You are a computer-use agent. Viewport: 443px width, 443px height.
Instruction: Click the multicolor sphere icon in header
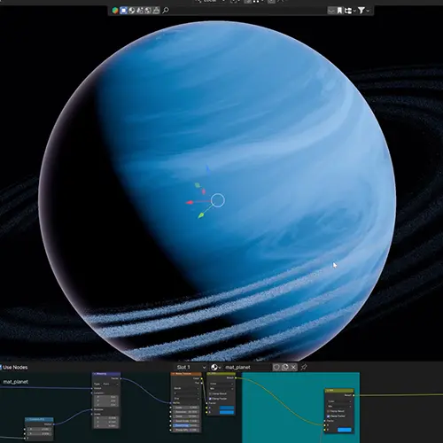click(115, 11)
